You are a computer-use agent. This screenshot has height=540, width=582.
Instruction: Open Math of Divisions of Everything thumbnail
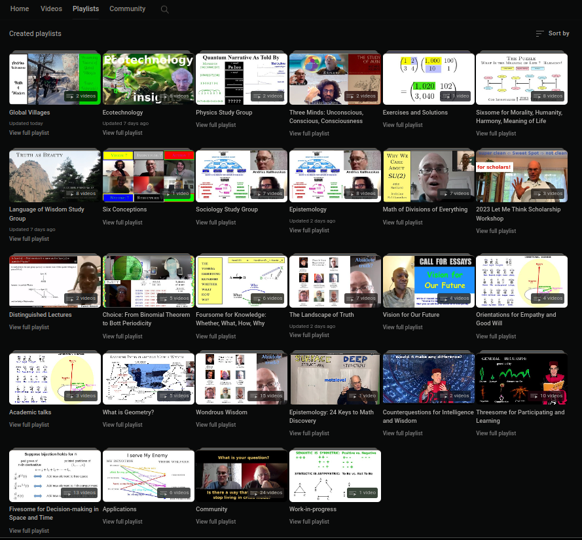click(429, 176)
